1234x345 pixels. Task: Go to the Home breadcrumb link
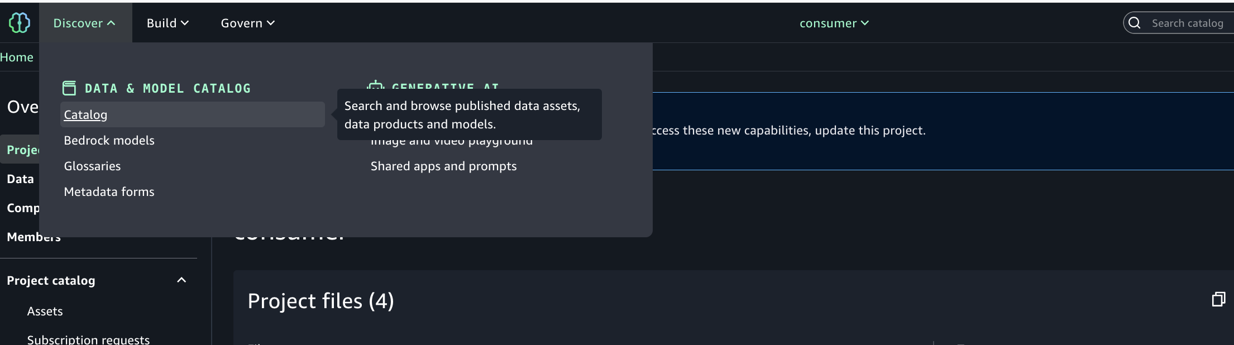(x=17, y=57)
